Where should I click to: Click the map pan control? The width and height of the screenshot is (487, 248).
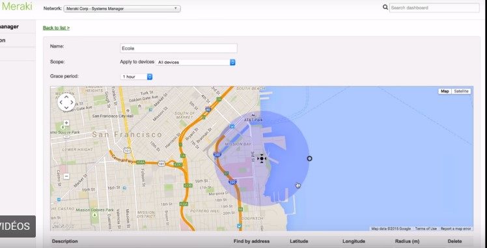66,102
